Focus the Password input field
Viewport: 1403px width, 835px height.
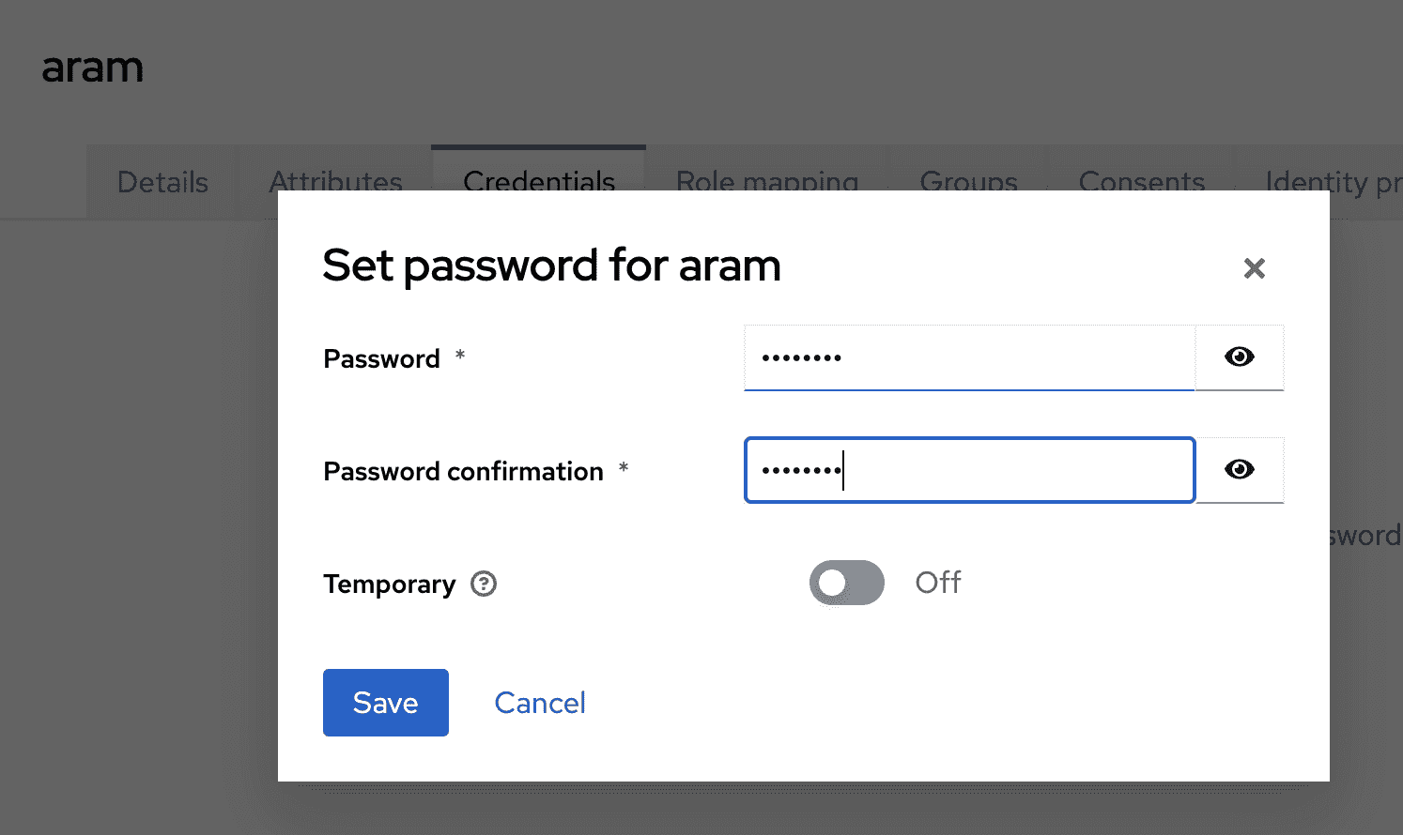(x=967, y=357)
